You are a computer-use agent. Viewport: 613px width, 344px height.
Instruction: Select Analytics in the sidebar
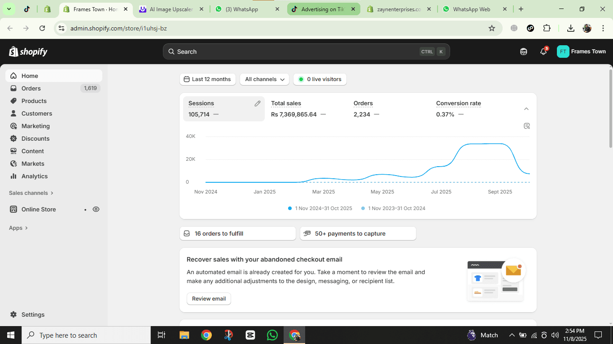point(34,176)
